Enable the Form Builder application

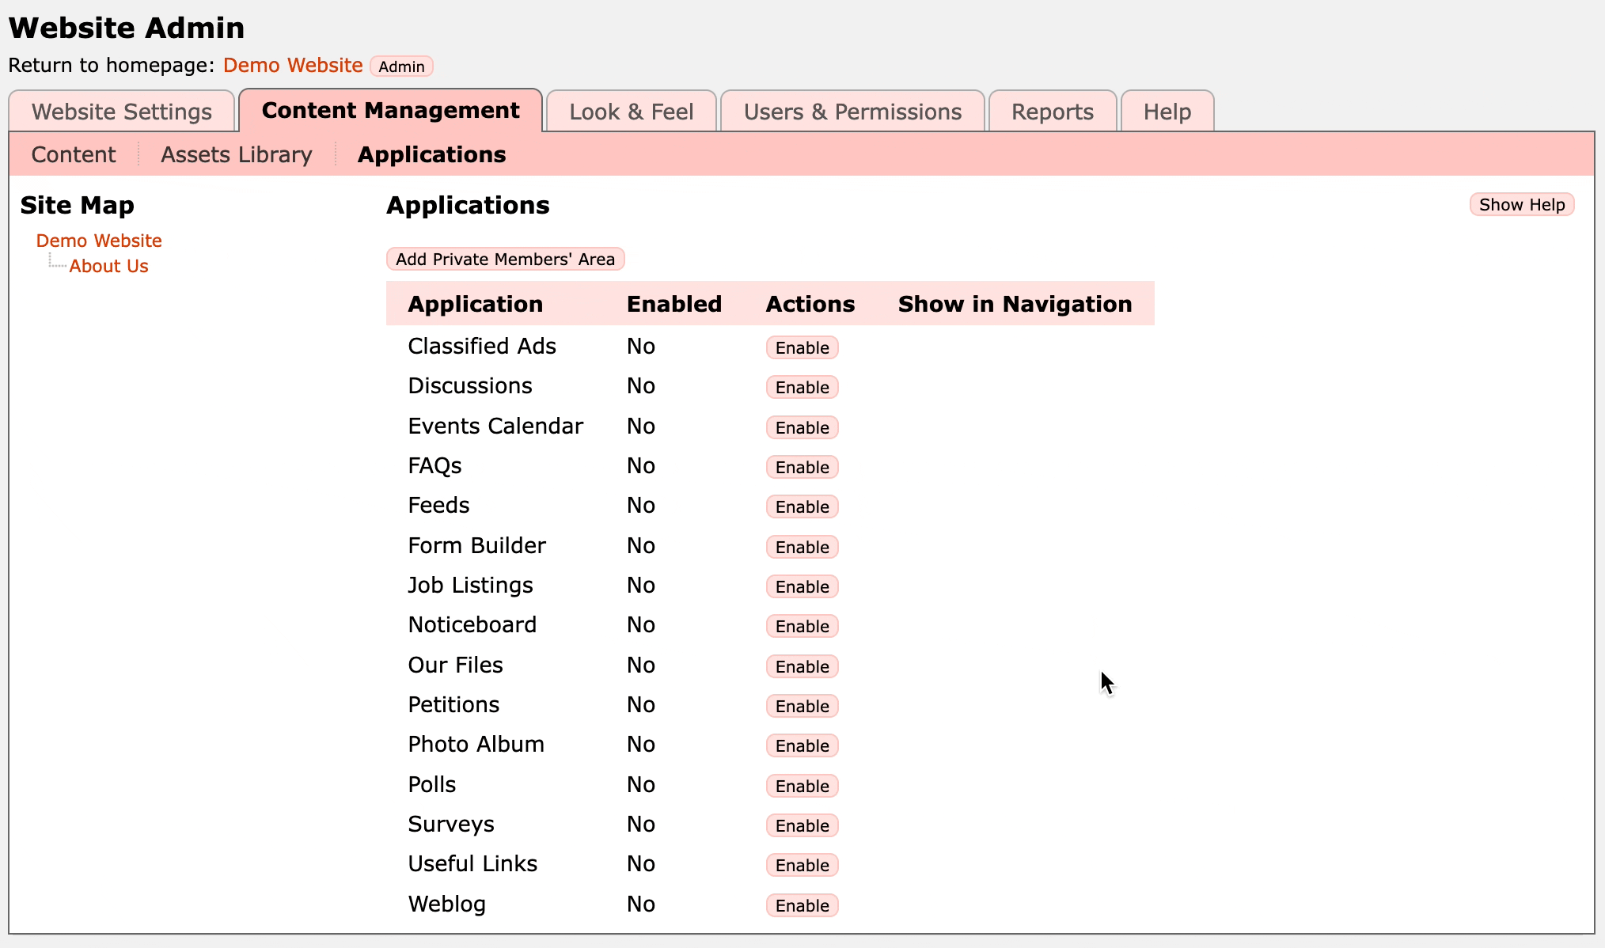point(802,547)
